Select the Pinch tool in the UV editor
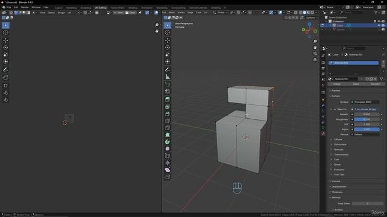This screenshot has width=387, height=217. pos(5,100)
